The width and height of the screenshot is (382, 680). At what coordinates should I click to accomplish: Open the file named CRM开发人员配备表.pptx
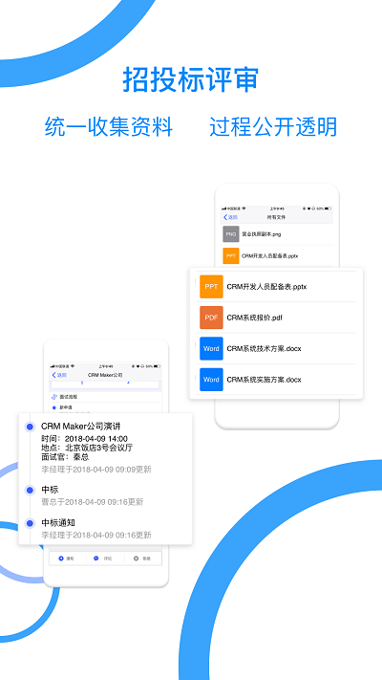click(x=266, y=287)
